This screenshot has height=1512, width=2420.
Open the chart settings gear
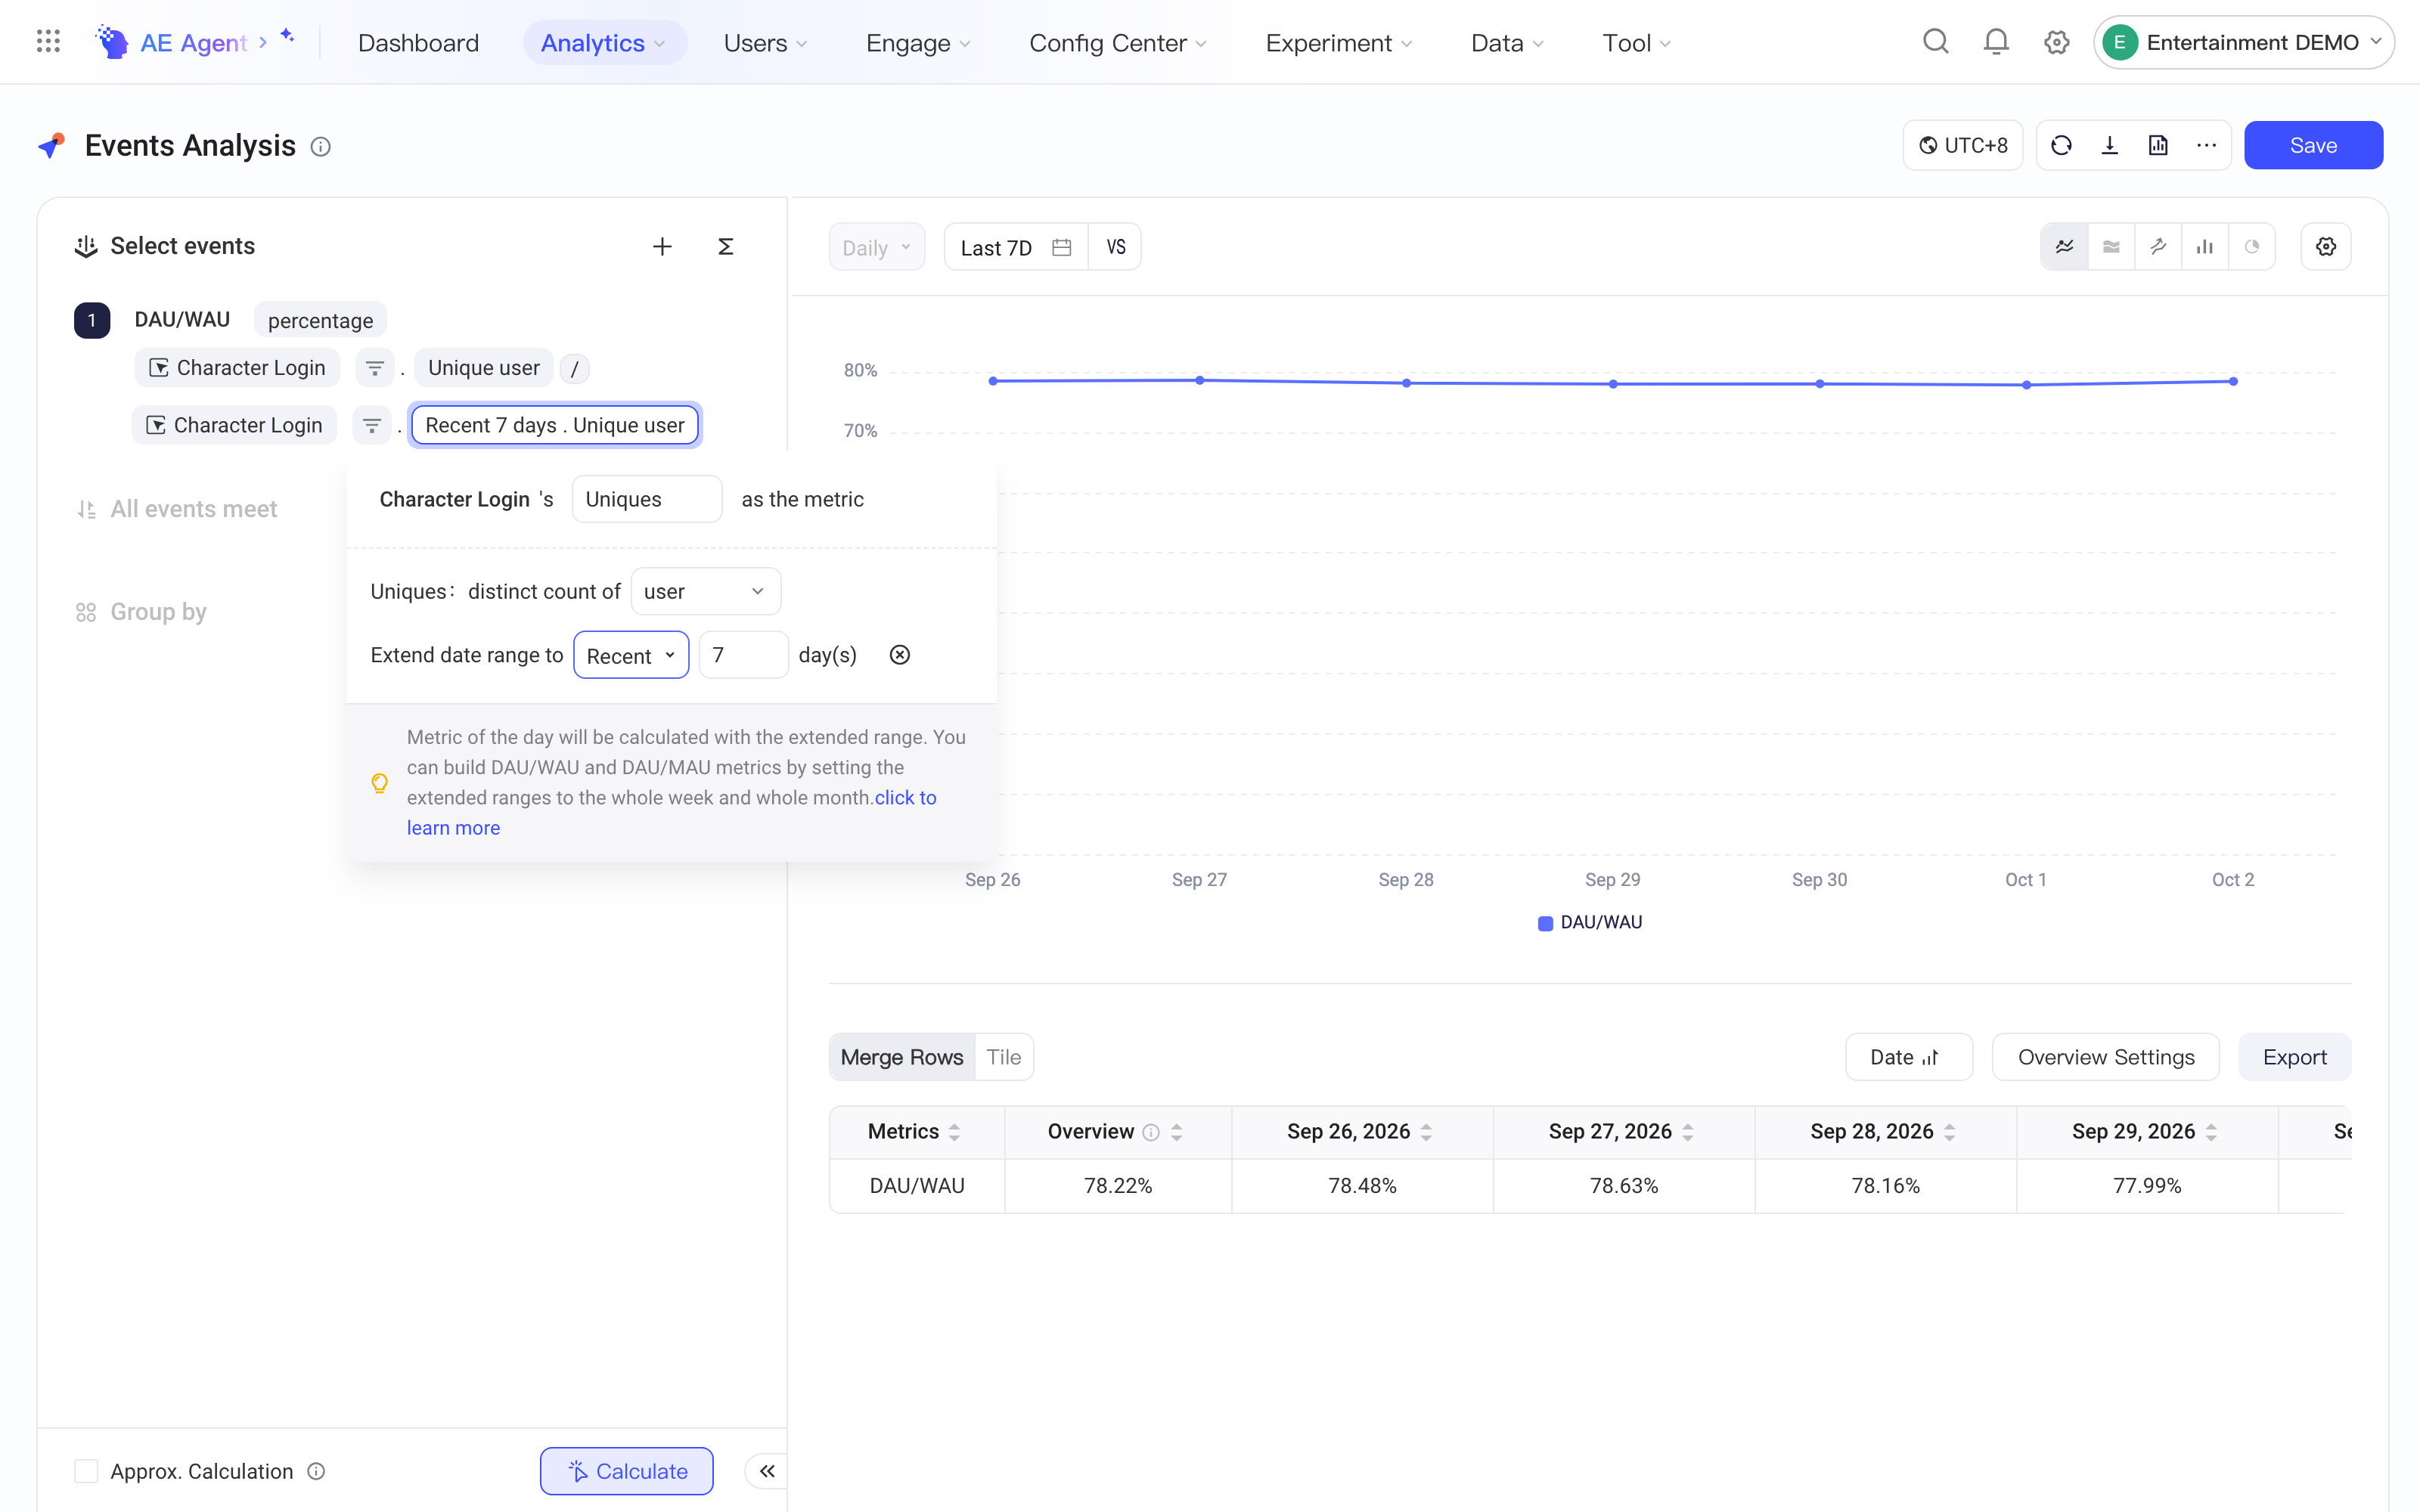2326,247
